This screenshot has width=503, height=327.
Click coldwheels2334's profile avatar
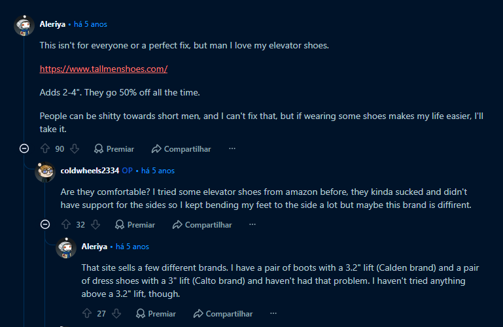(45, 171)
